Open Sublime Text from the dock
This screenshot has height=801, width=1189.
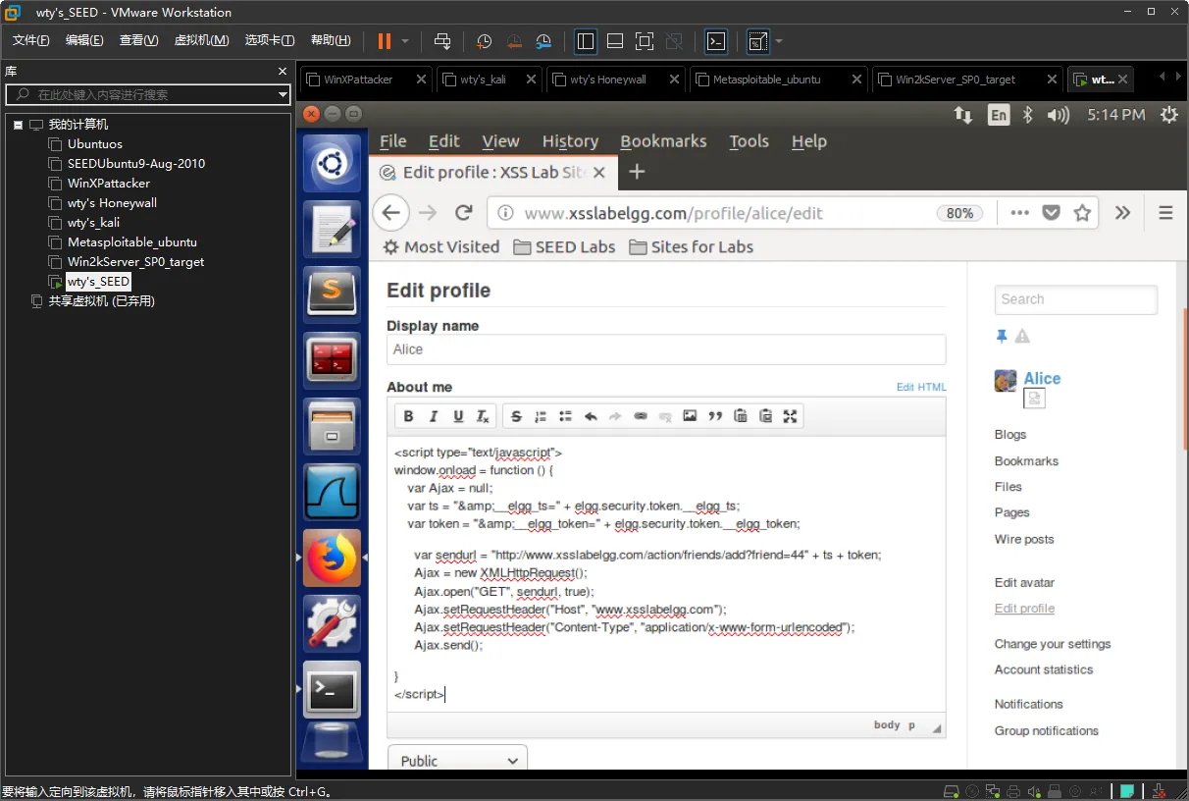333,294
